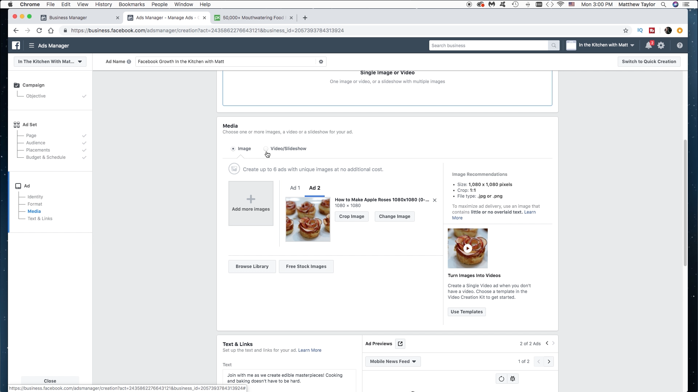Viewport: 698px width, 392px height.
Task: Switch to the Business Manager browser tab
Action: click(80, 18)
